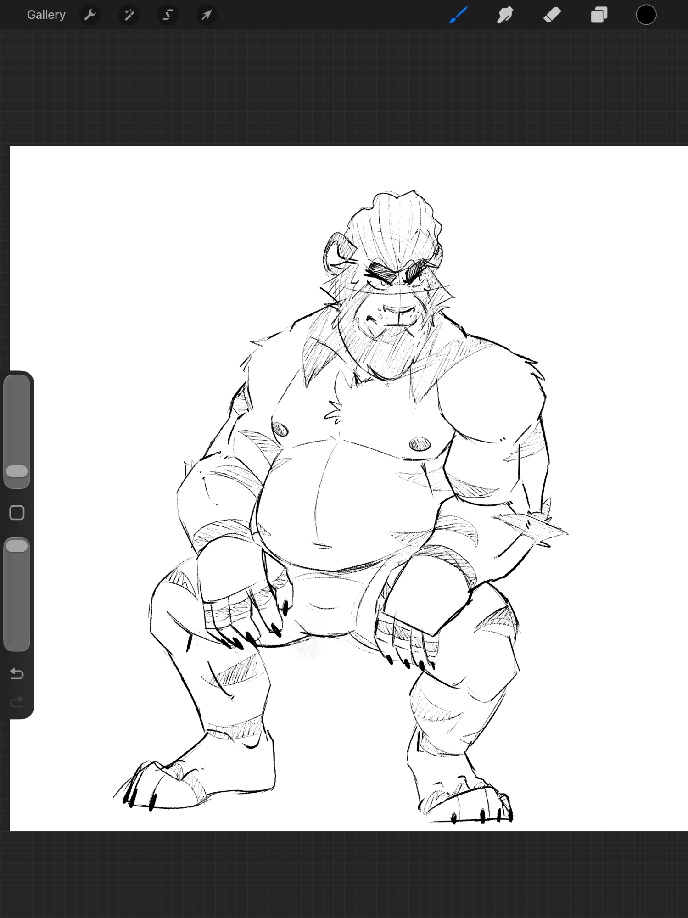Open the black color swatch picker
Viewport: 688px width, 918px height.
click(x=646, y=15)
